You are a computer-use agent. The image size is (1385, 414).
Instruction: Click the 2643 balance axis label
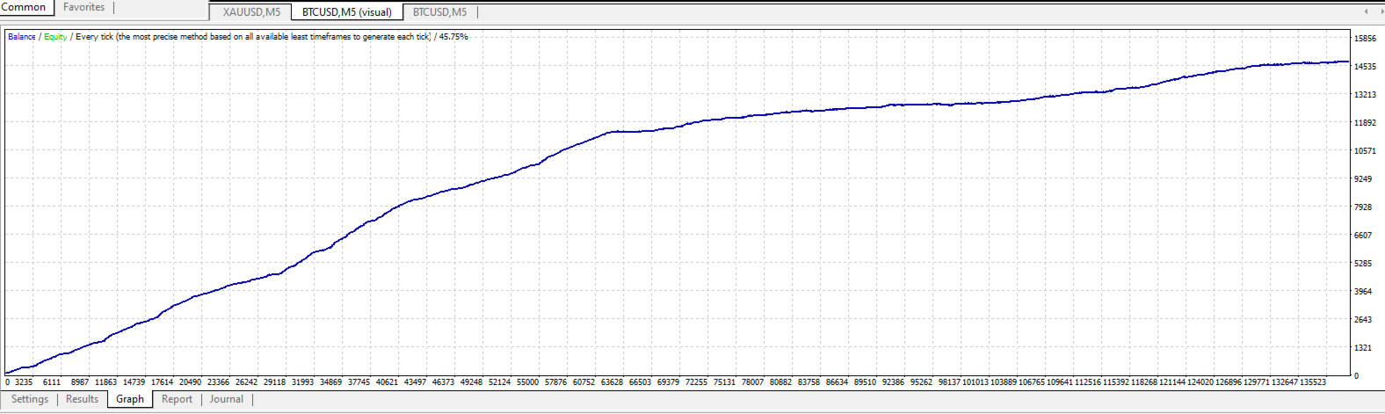tap(1363, 320)
